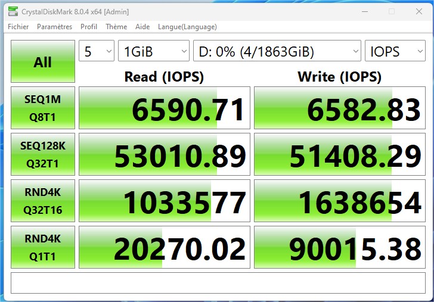Select the SEQ128K read result 53010.89

[x=165, y=154]
